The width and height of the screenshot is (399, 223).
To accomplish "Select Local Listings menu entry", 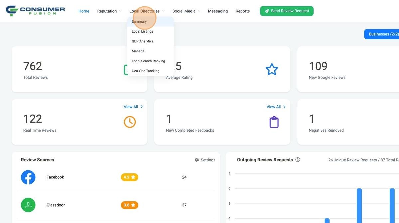I will [150, 31].
